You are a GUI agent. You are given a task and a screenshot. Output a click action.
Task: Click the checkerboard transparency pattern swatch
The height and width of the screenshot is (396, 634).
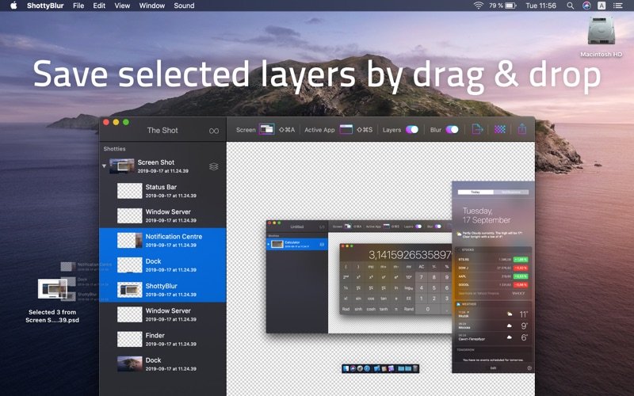(499, 129)
